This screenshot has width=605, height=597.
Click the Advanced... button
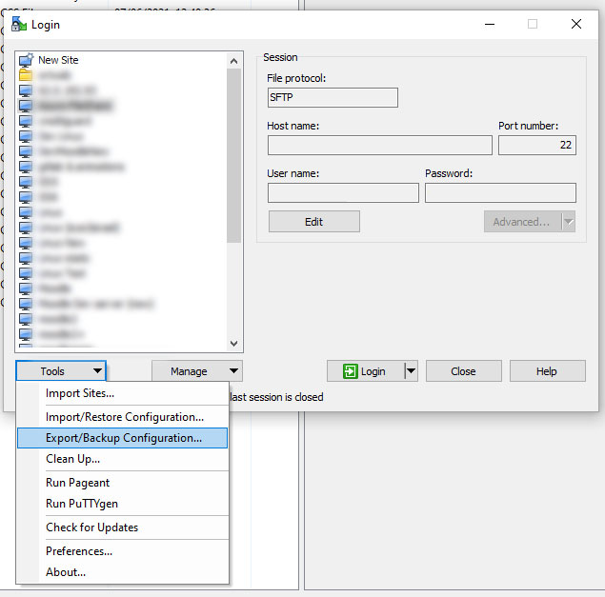(x=522, y=222)
